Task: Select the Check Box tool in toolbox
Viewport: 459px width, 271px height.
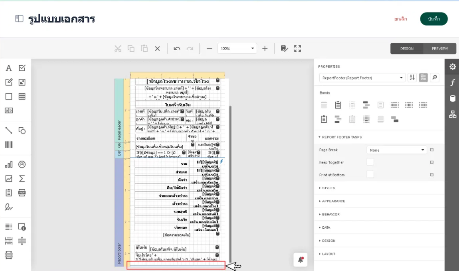Action: (x=22, y=68)
